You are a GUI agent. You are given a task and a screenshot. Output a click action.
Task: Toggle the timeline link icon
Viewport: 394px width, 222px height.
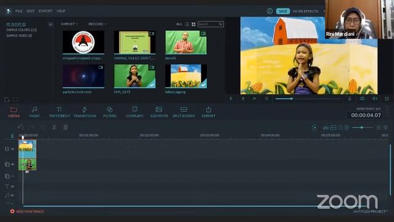[x=12, y=136]
